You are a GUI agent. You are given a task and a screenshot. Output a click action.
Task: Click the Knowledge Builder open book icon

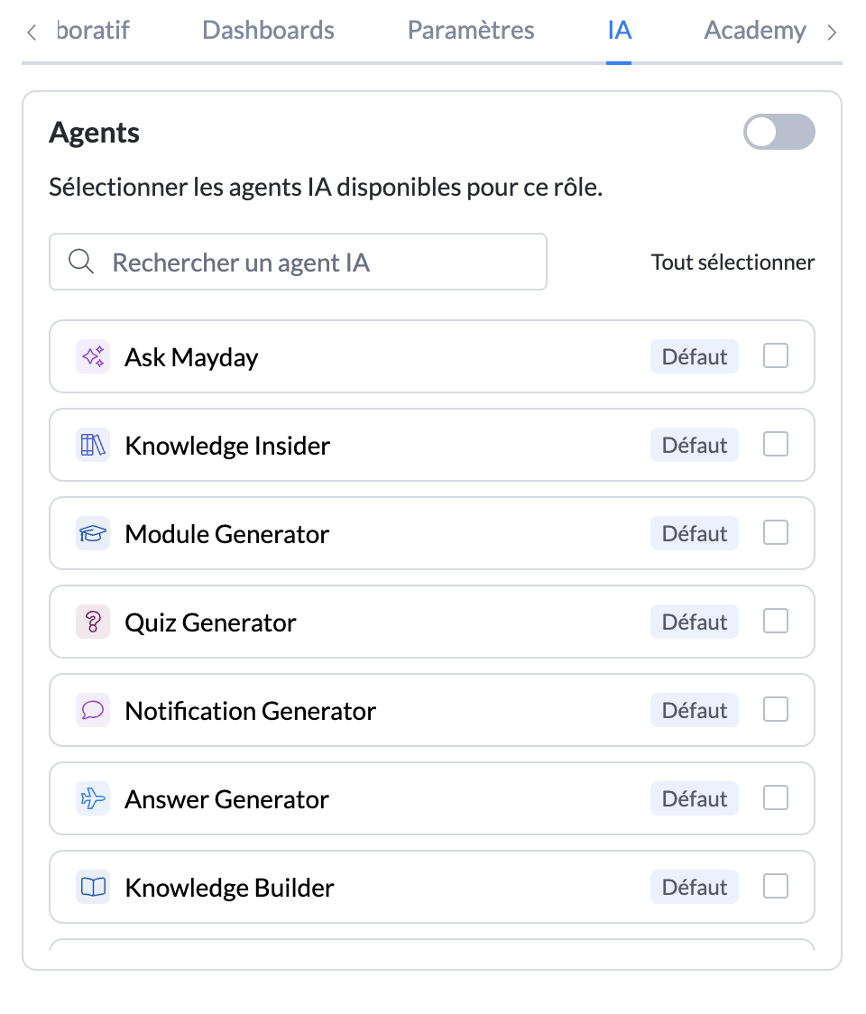[93, 888]
